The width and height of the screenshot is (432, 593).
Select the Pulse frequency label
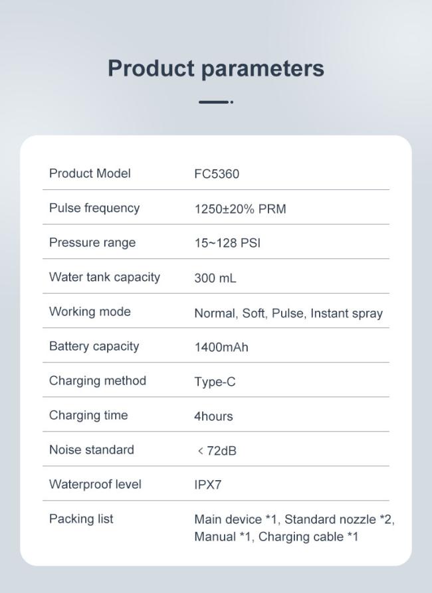(x=94, y=208)
